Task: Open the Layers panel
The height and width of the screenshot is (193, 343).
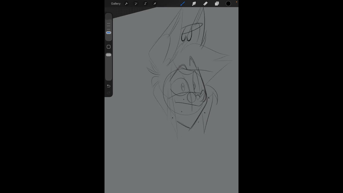Action: coord(217,4)
